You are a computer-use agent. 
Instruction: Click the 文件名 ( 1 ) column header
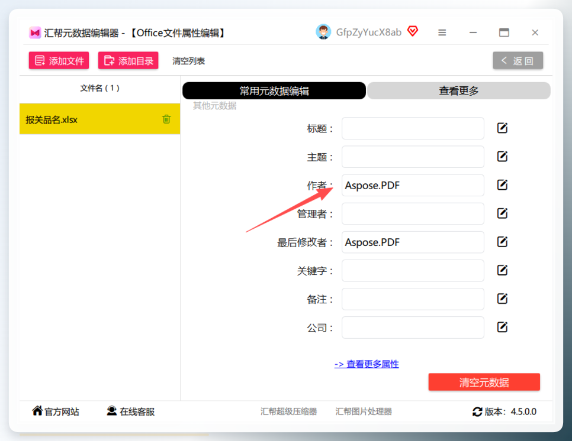point(99,88)
